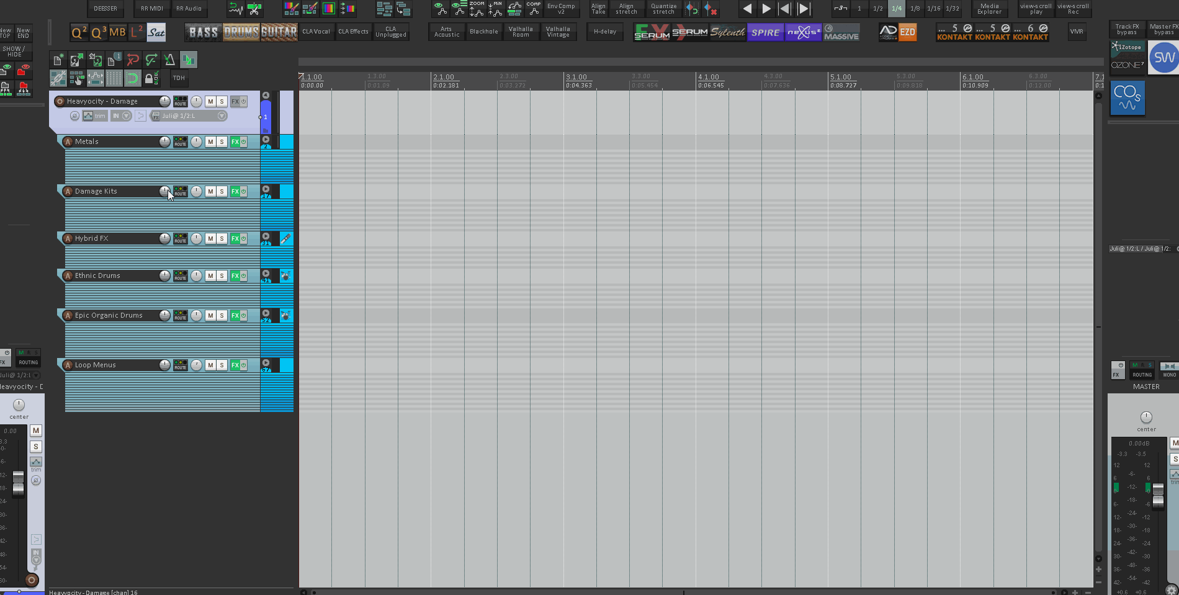Open the MB multiband plugin
This screenshot has width=1179, height=595.
118,32
